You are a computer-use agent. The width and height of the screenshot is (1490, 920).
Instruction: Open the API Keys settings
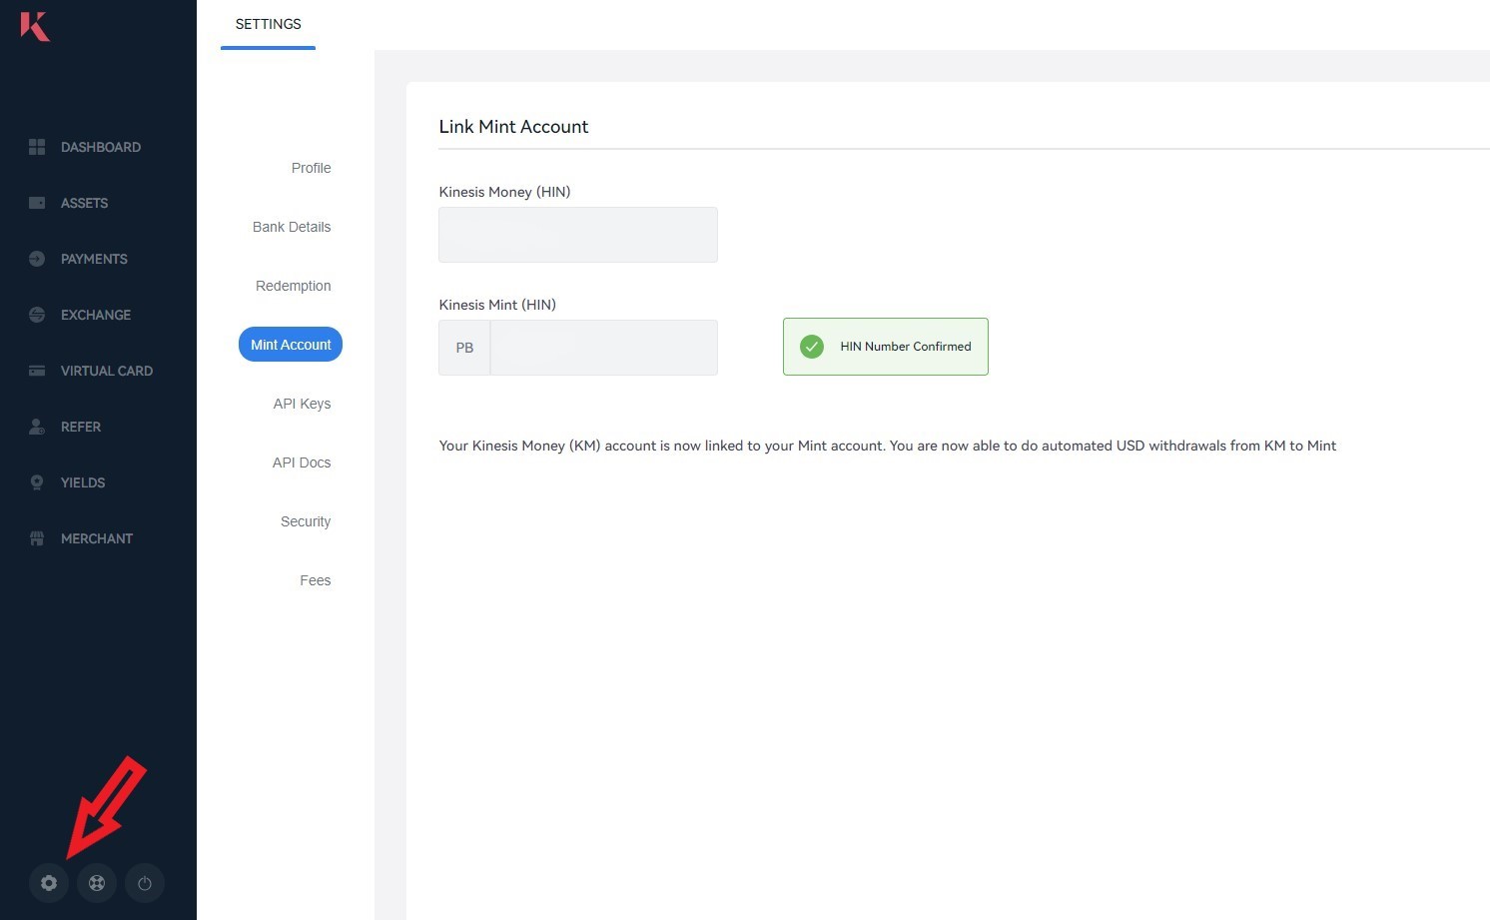click(x=302, y=404)
